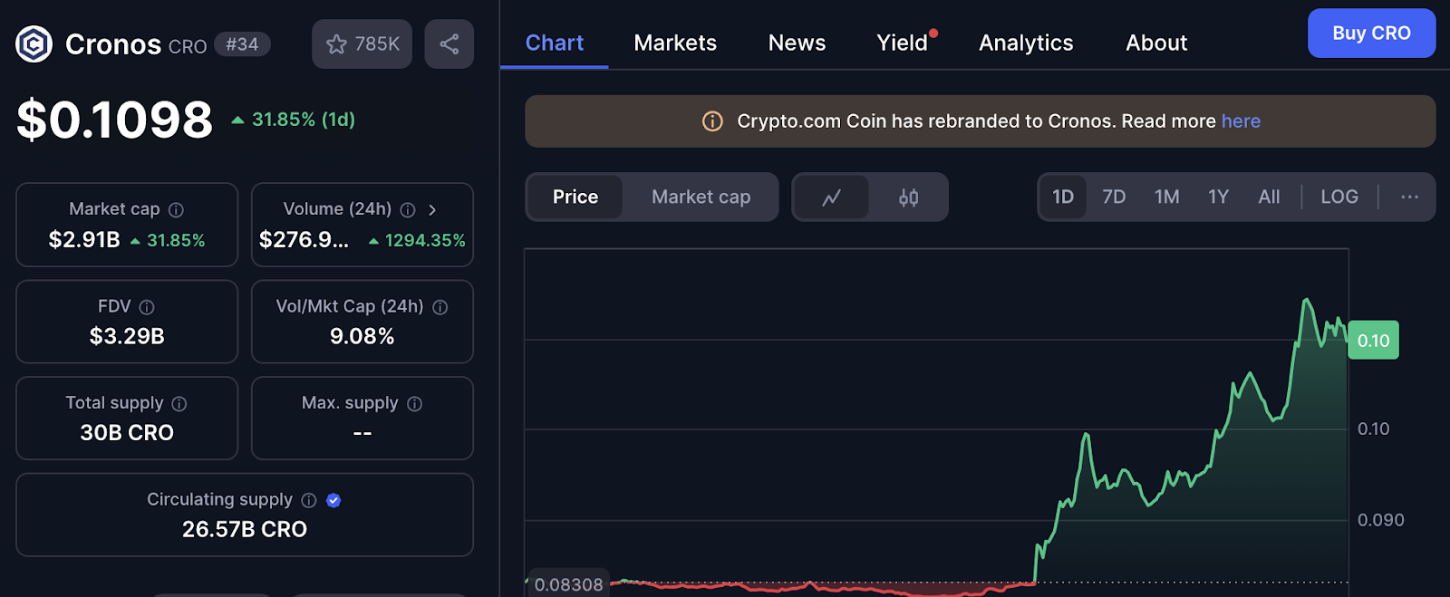This screenshot has width=1450, height=597.
Task: Click the FDV info icon
Action: point(147,307)
